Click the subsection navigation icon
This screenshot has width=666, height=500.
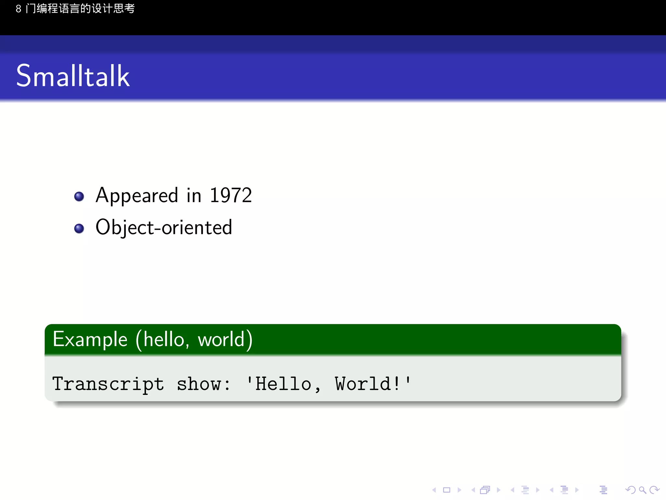click(x=525, y=490)
